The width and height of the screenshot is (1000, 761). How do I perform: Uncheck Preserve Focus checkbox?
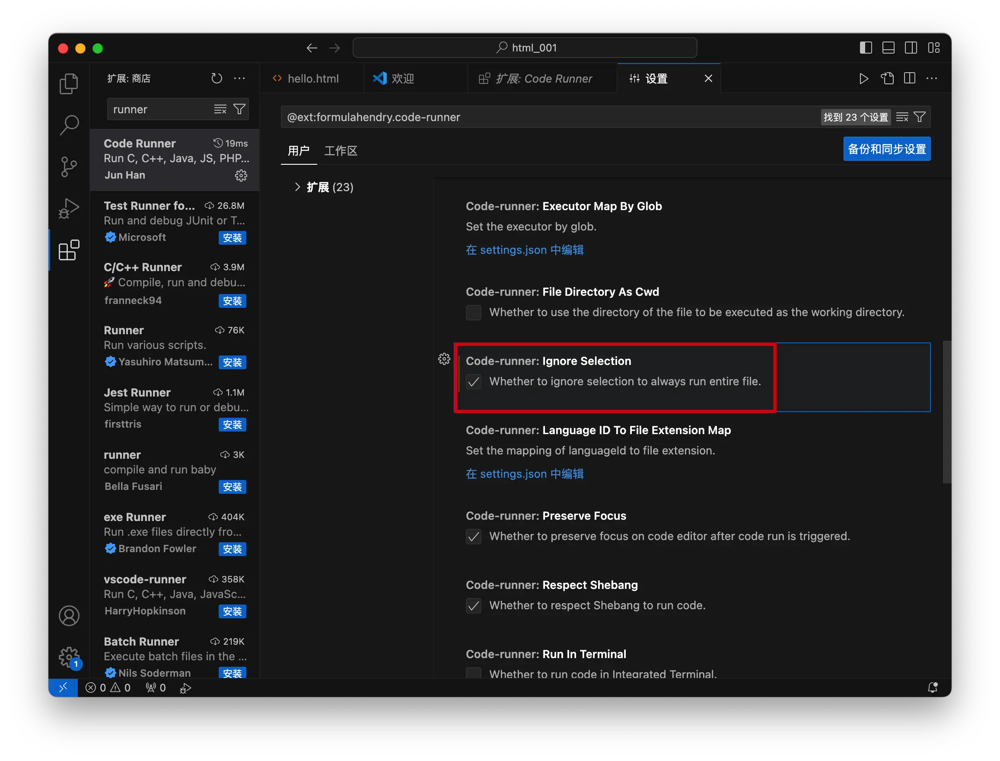[x=474, y=537]
